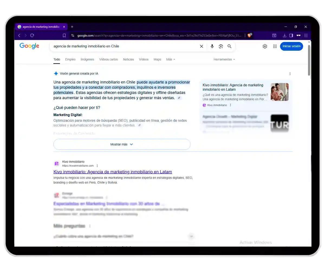Click the Kivo inmobiliario result favicon

coord(57,163)
